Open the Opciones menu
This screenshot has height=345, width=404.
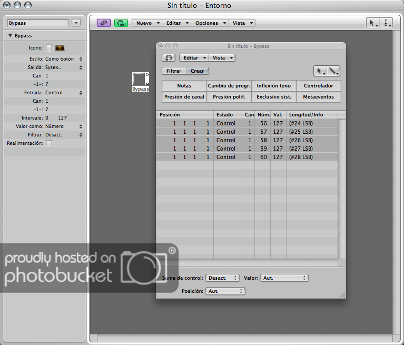pos(210,23)
